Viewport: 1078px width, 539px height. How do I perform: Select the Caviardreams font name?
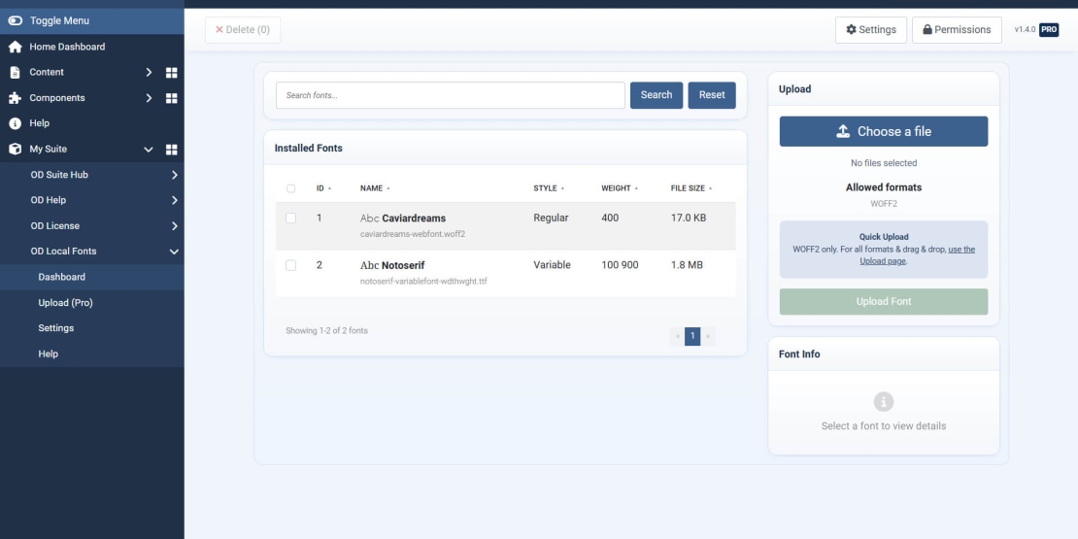[x=414, y=218]
